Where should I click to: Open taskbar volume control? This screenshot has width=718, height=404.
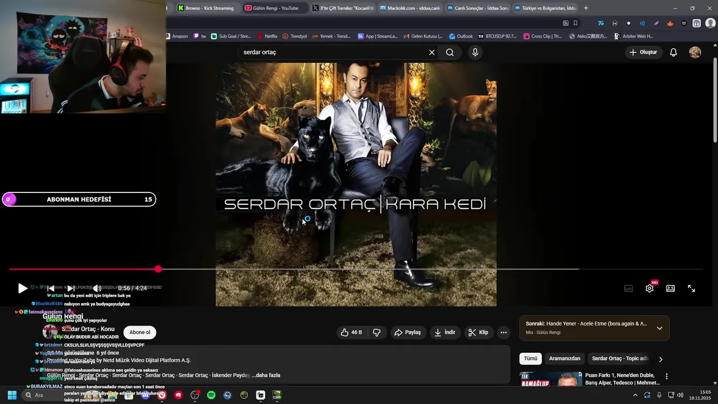coord(680,395)
